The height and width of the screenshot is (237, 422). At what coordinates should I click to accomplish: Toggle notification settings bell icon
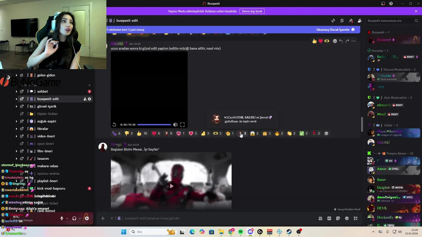pos(342,21)
